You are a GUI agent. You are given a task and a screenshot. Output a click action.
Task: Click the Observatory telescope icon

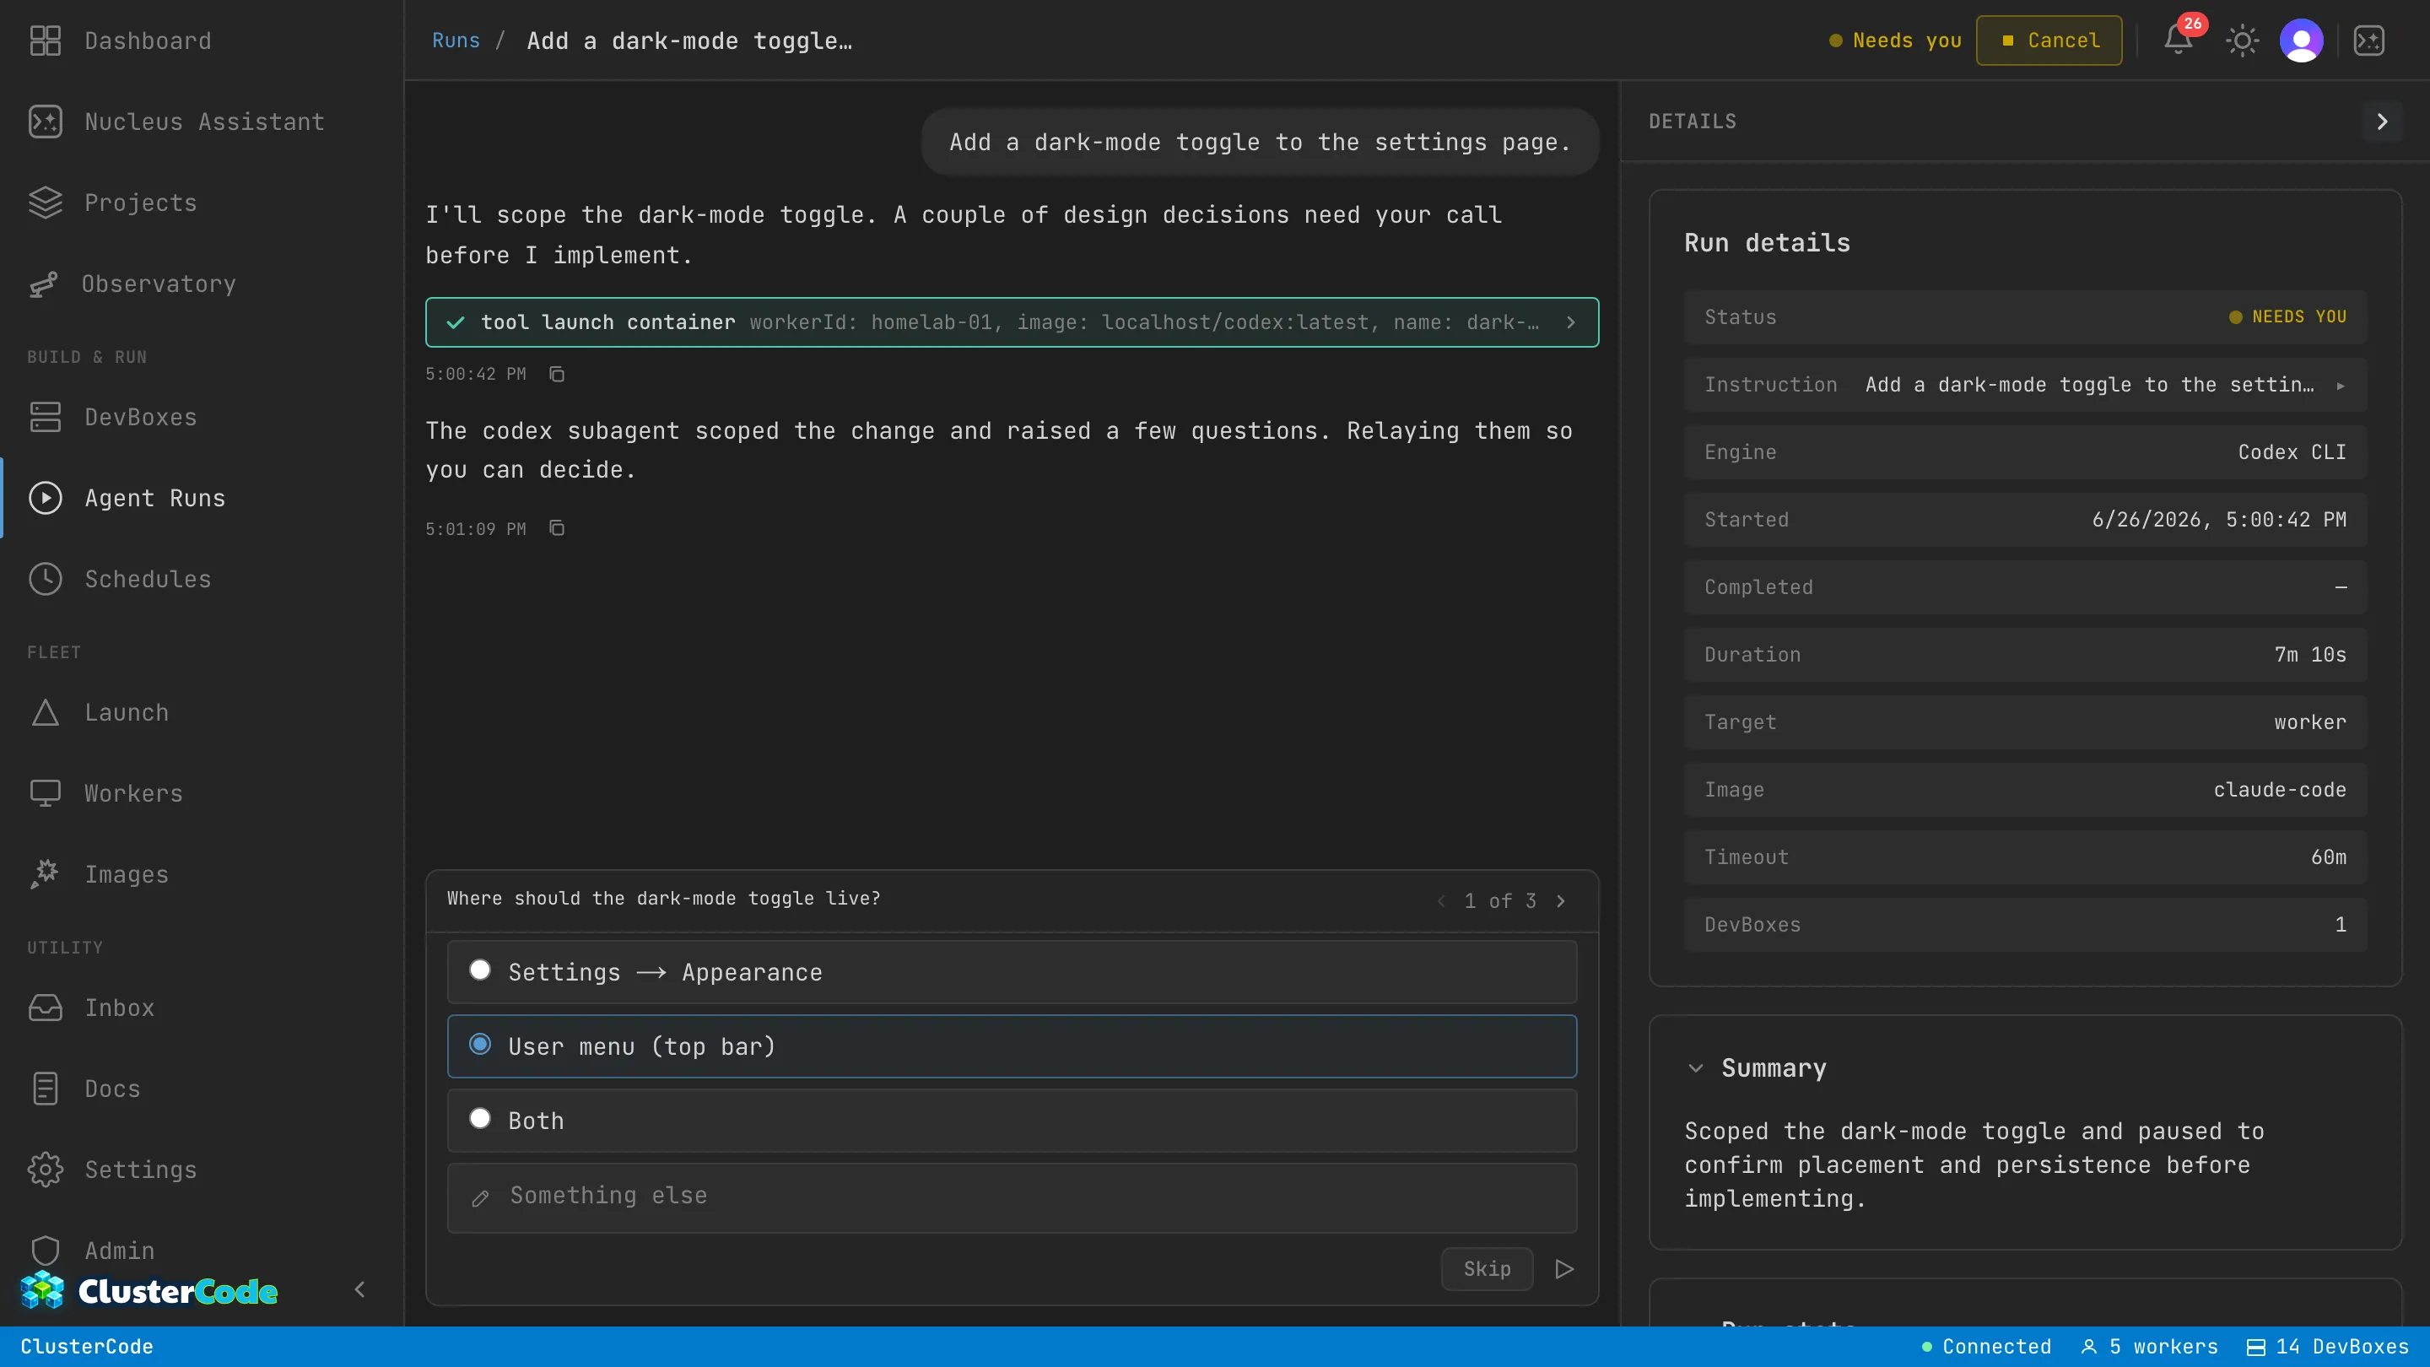click(x=43, y=284)
